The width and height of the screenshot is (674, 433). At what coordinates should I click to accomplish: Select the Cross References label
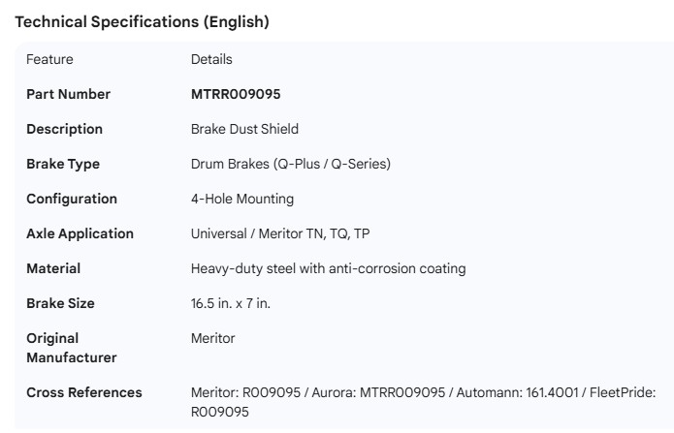click(x=83, y=392)
